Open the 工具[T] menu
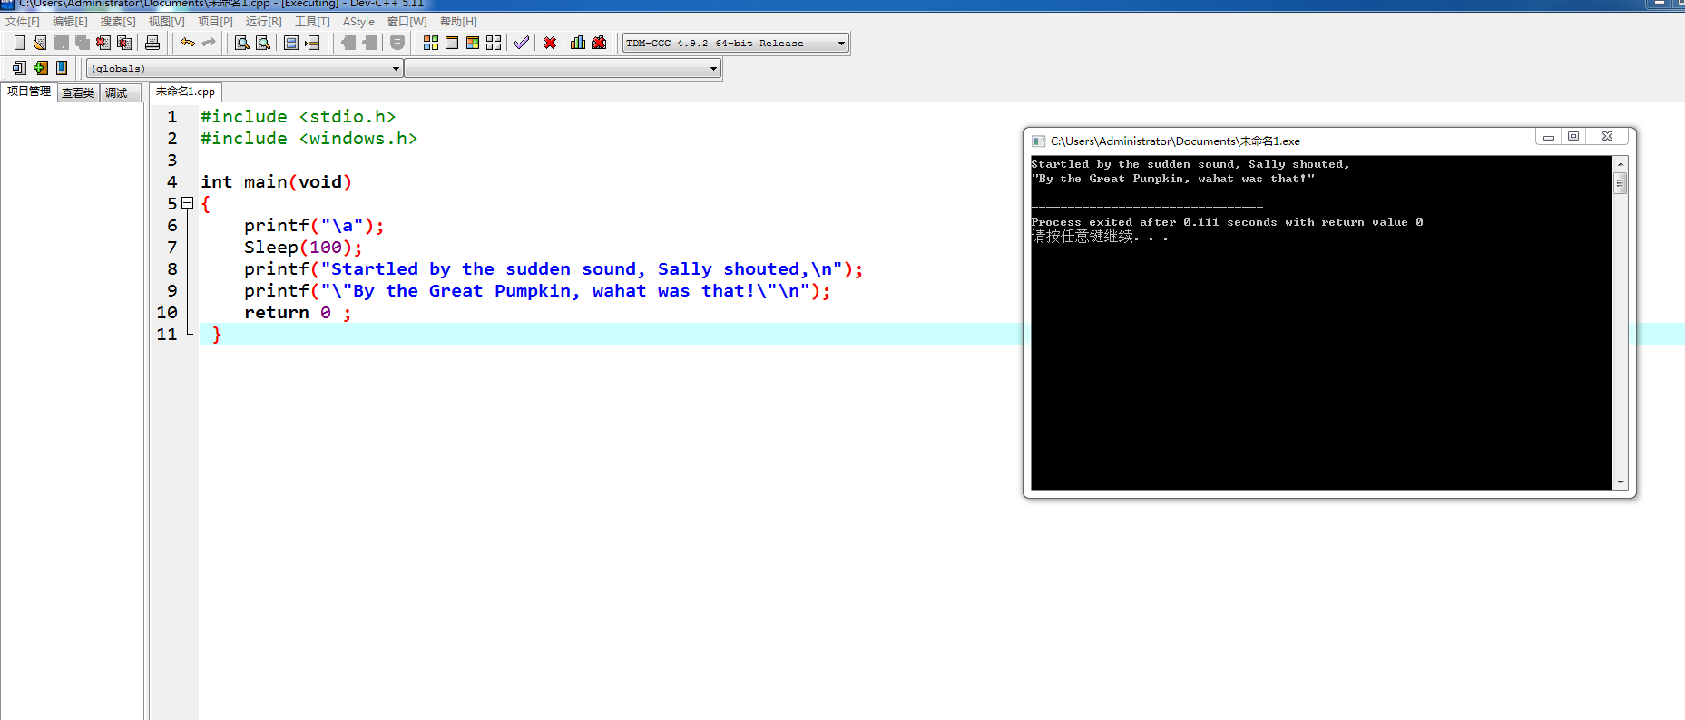1685x720 pixels. pos(312,21)
